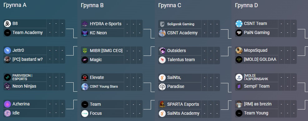The image size is (308, 121).
Task: Click the PaiN Gaming logo icon
Action: (x=239, y=33)
